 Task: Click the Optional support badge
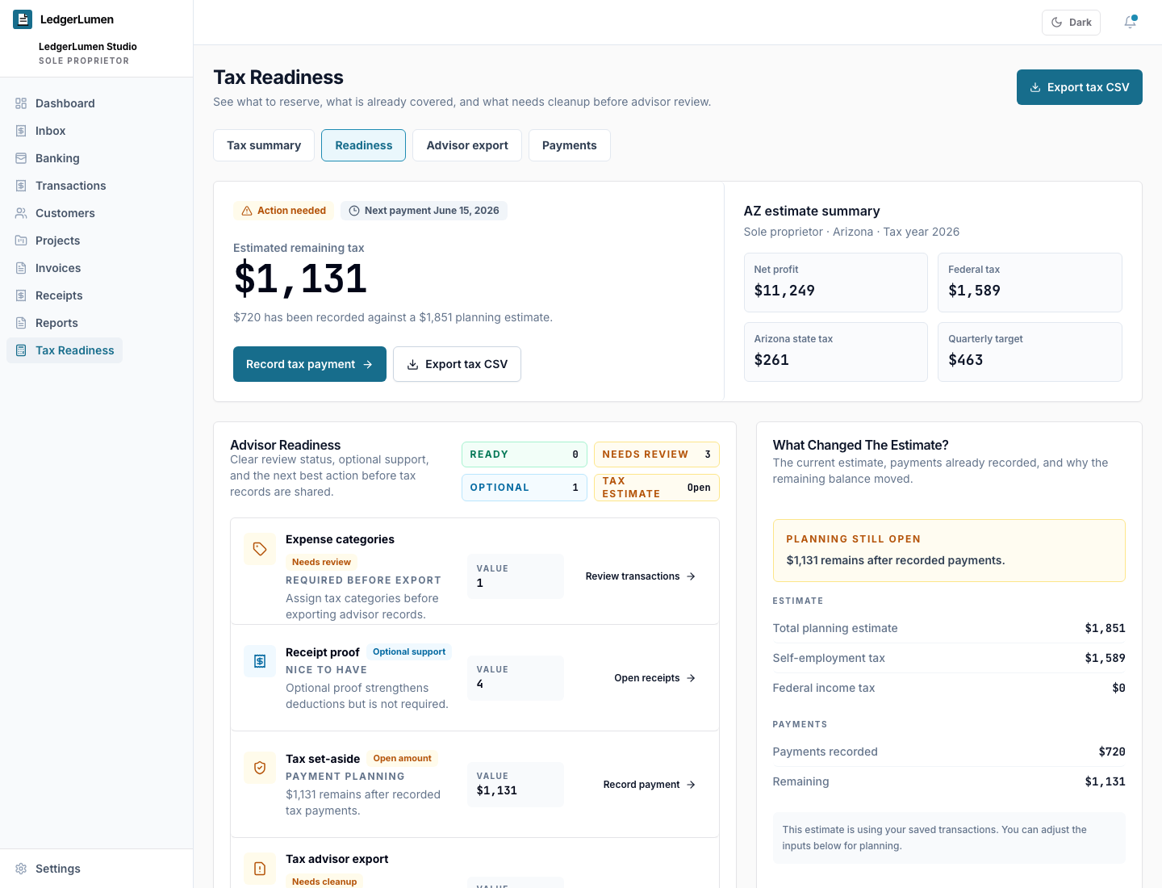point(409,651)
